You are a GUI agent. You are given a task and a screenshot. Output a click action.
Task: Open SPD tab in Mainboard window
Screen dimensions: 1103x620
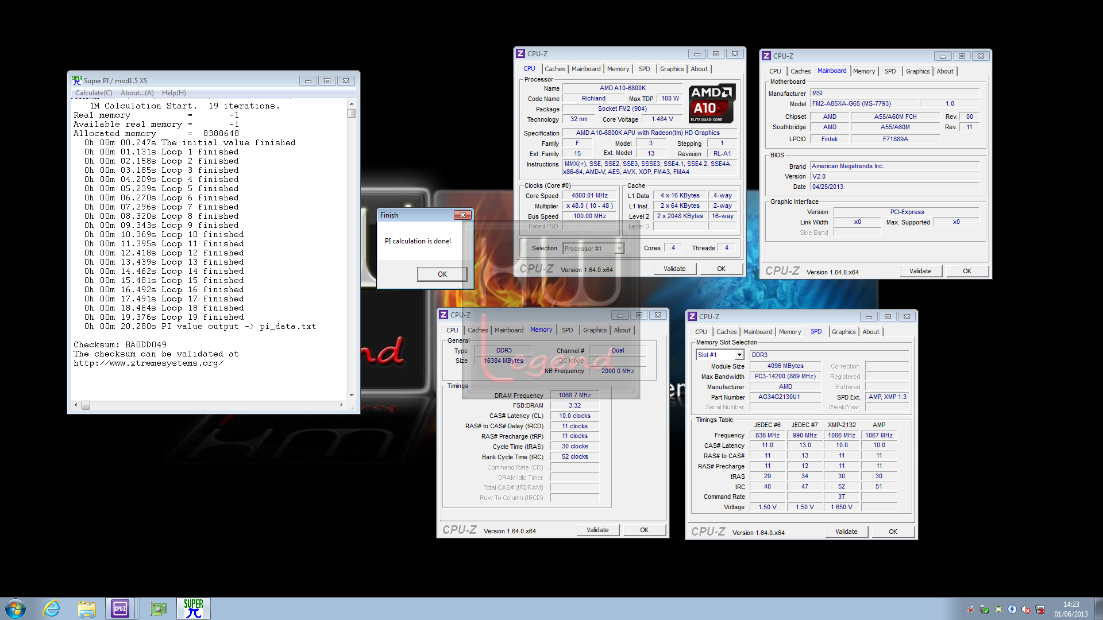click(890, 71)
